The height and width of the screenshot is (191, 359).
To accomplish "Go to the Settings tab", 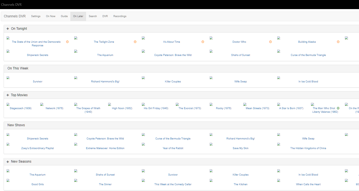I will tap(36, 16).
